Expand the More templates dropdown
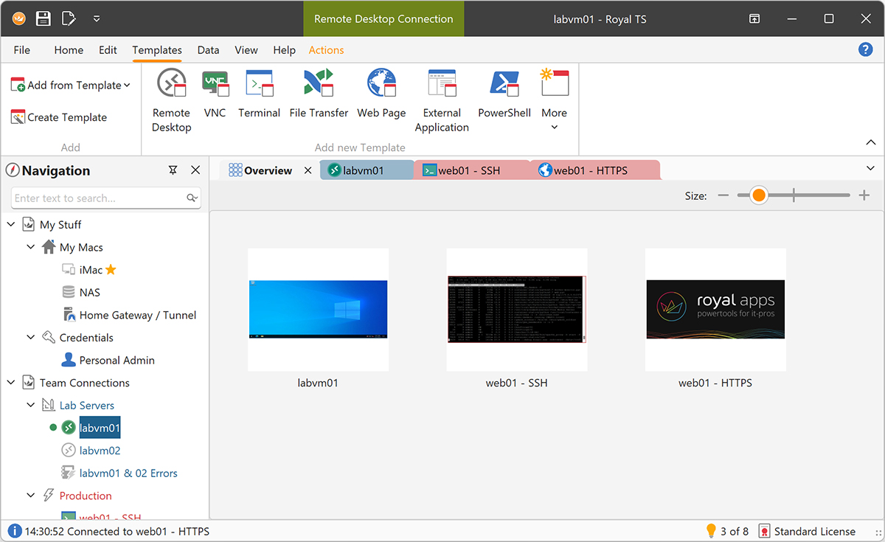 tap(555, 127)
